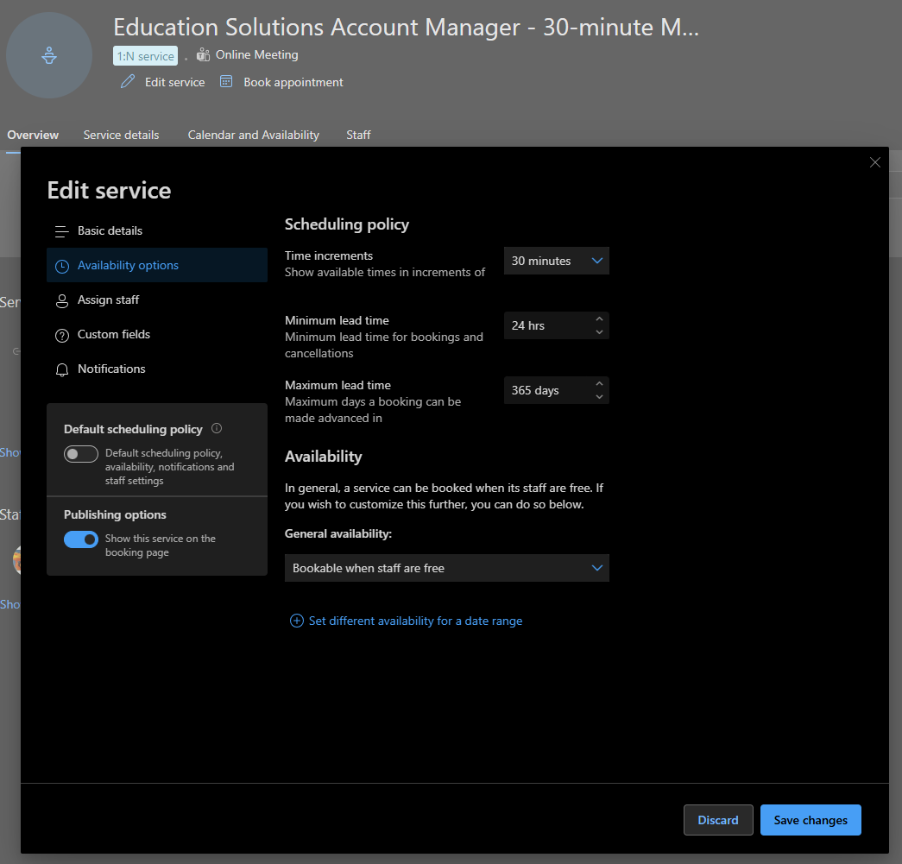Enable the Default scheduling policy toggle
The image size is (902, 864).
tap(81, 454)
